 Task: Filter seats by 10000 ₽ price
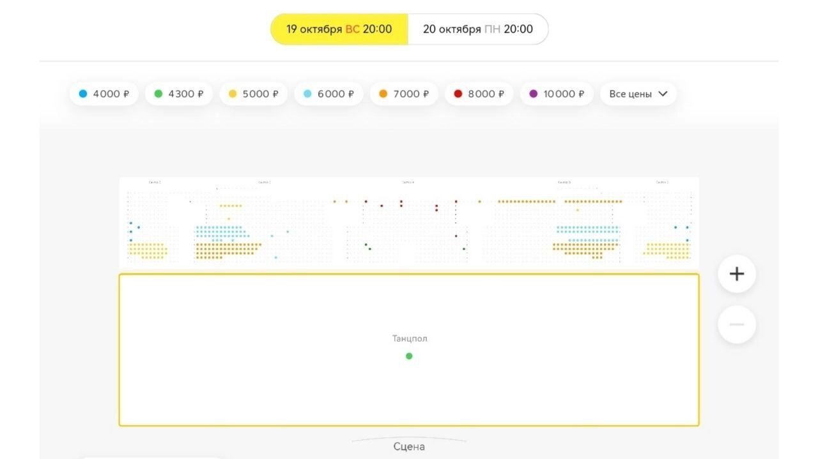tap(557, 94)
